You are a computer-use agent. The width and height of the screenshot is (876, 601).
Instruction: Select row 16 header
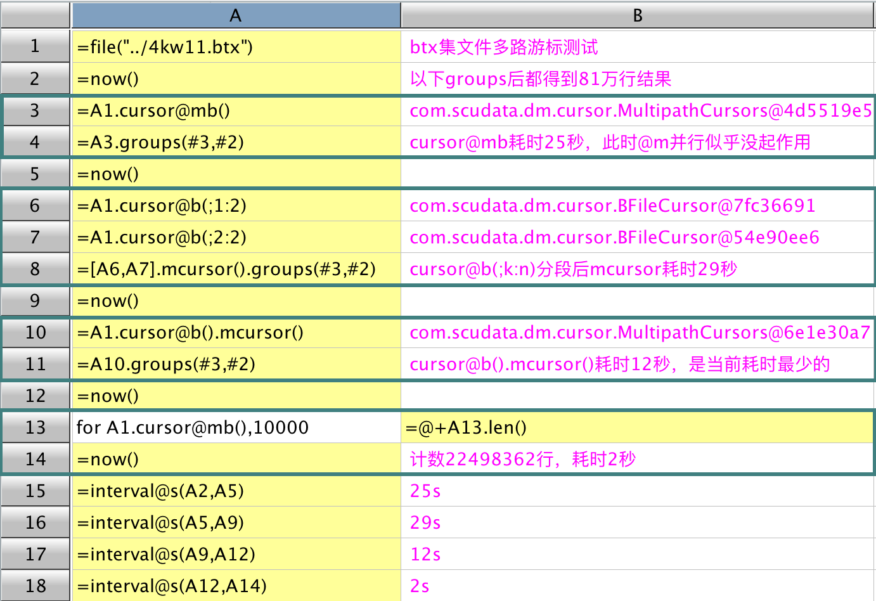35,522
